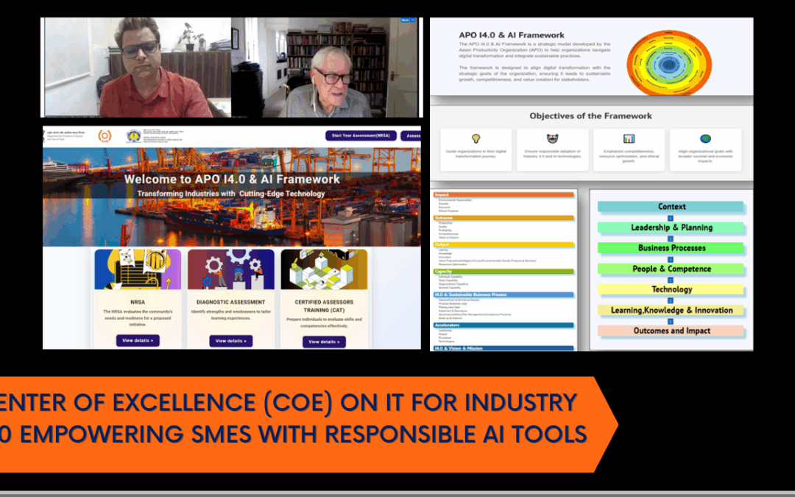Open View details under NRSA
The width and height of the screenshot is (795, 497).
[x=138, y=341]
